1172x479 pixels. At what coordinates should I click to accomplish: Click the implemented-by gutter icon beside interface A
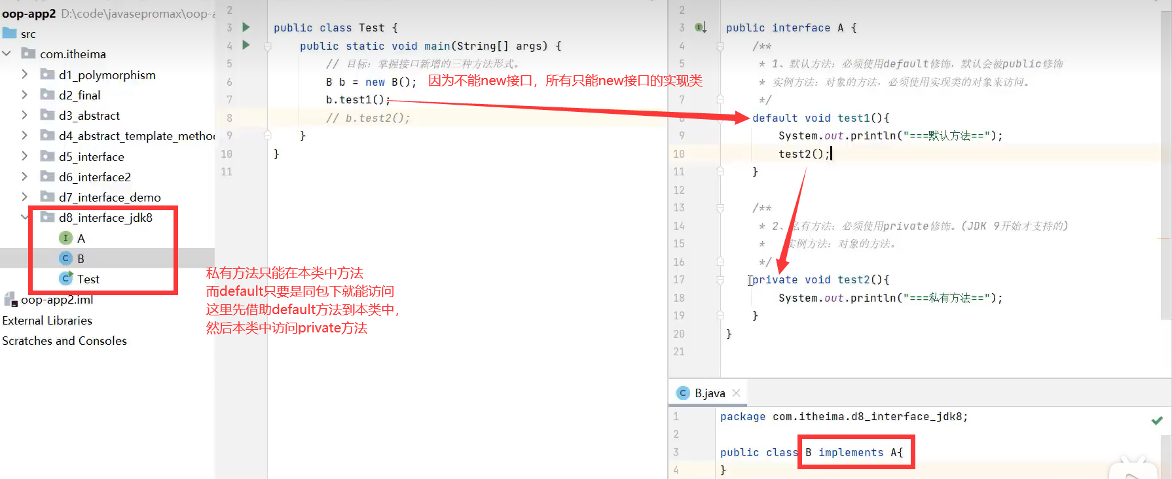(701, 27)
